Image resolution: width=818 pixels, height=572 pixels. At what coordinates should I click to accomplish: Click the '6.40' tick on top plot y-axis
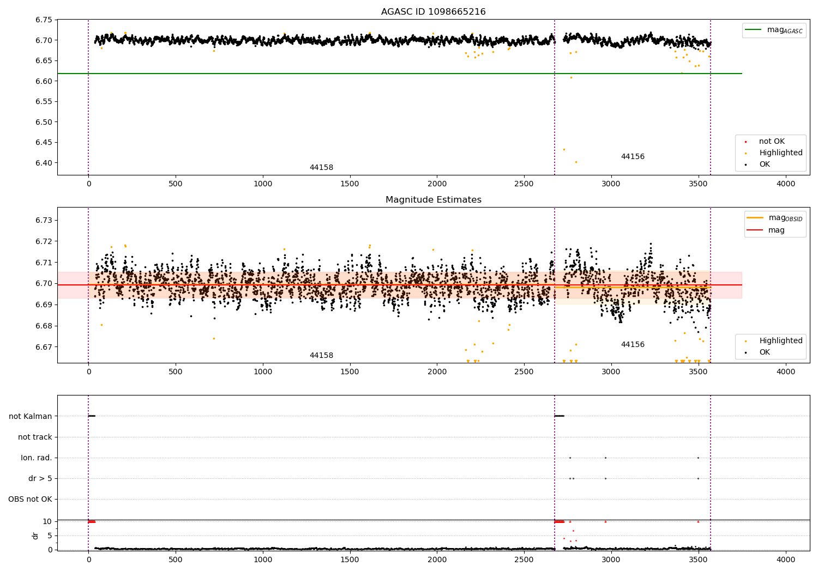point(44,163)
